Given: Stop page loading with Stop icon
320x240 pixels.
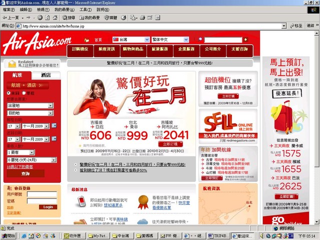Looking at the screenshot, I should pyautogui.click(x=40, y=18).
